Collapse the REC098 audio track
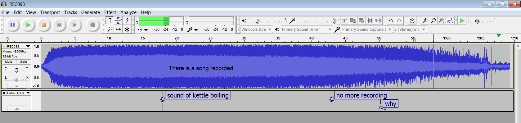 pos(16,86)
